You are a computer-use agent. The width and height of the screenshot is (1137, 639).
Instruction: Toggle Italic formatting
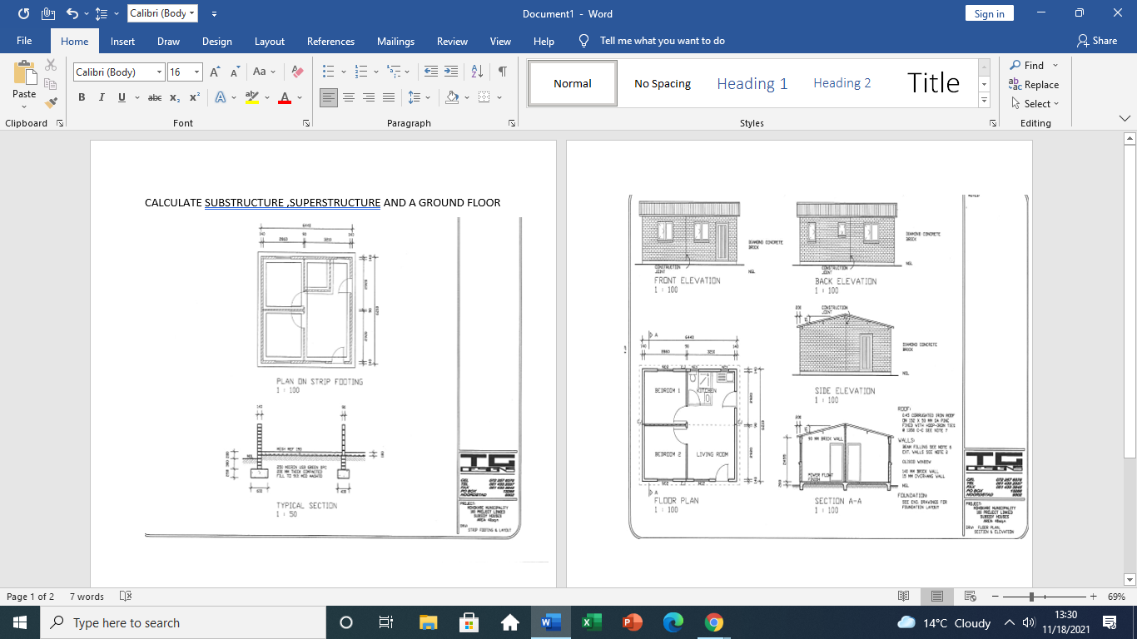tap(102, 98)
